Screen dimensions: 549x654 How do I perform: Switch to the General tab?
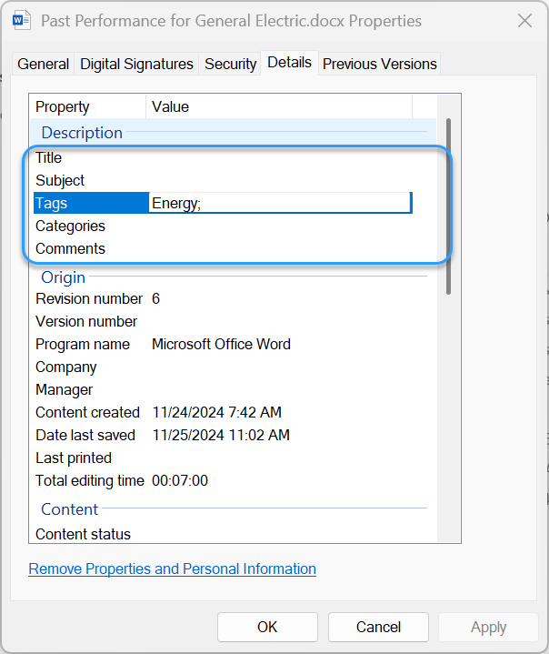pyautogui.click(x=43, y=64)
